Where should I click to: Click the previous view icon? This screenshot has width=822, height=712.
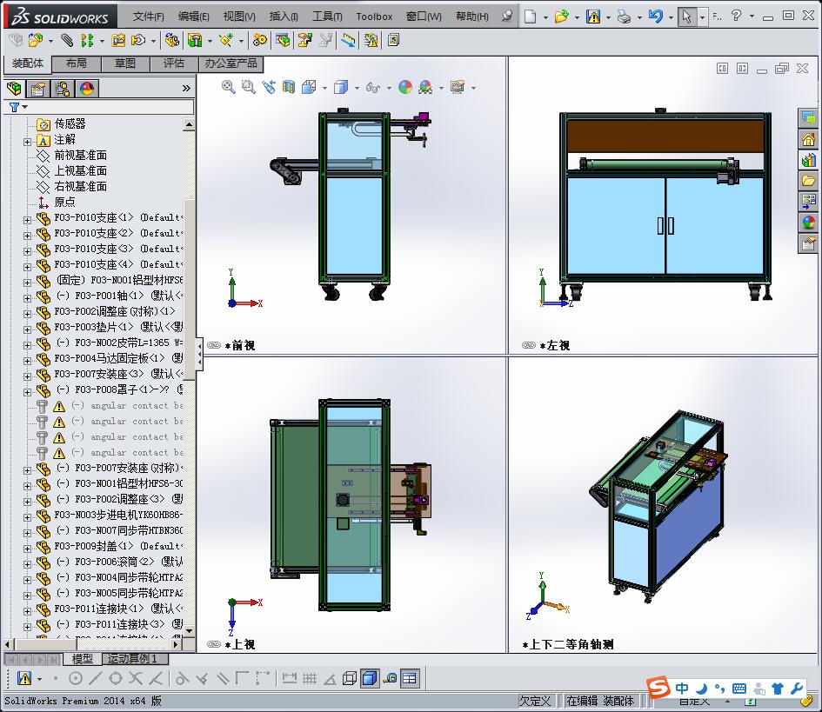(269, 87)
